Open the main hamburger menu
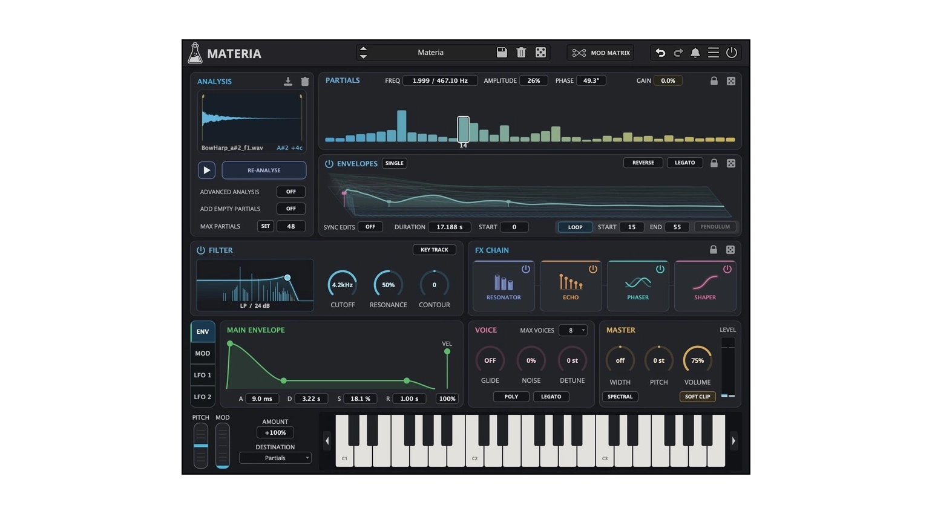The image size is (932, 514). [x=714, y=53]
